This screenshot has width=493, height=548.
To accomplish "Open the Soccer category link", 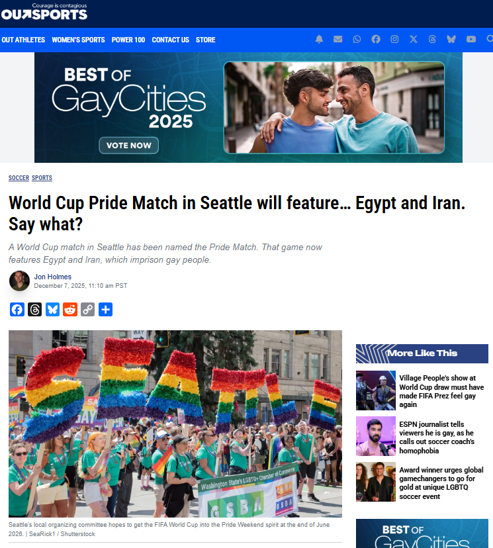I will click(19, 178).
